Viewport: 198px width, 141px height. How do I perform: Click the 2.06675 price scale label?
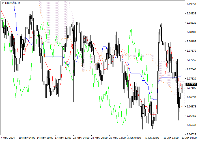tap(191, 107)
